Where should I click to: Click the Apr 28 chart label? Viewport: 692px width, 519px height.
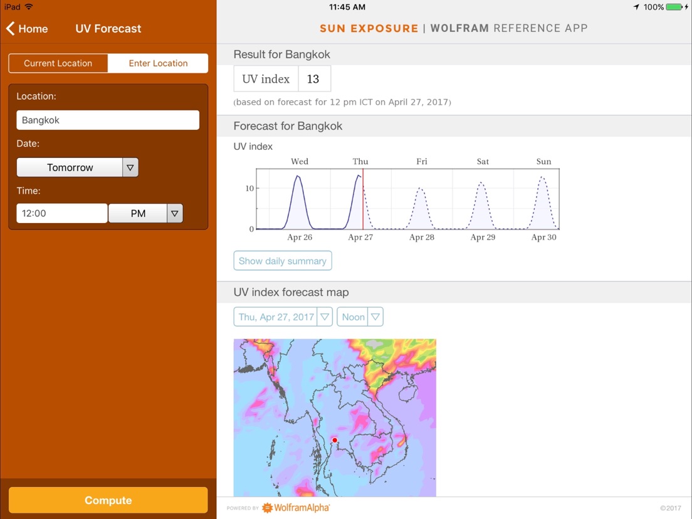pos(421,237)
